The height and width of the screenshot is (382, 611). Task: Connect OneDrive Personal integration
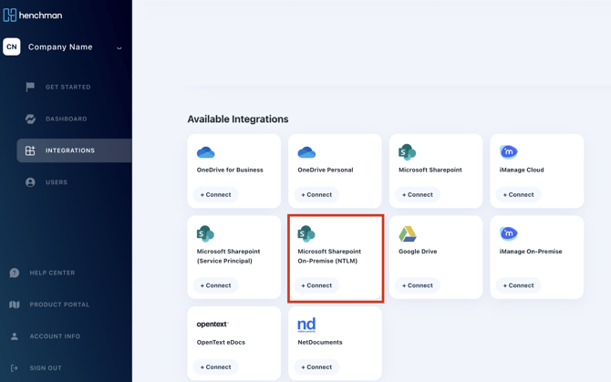(x=316, y=194)
